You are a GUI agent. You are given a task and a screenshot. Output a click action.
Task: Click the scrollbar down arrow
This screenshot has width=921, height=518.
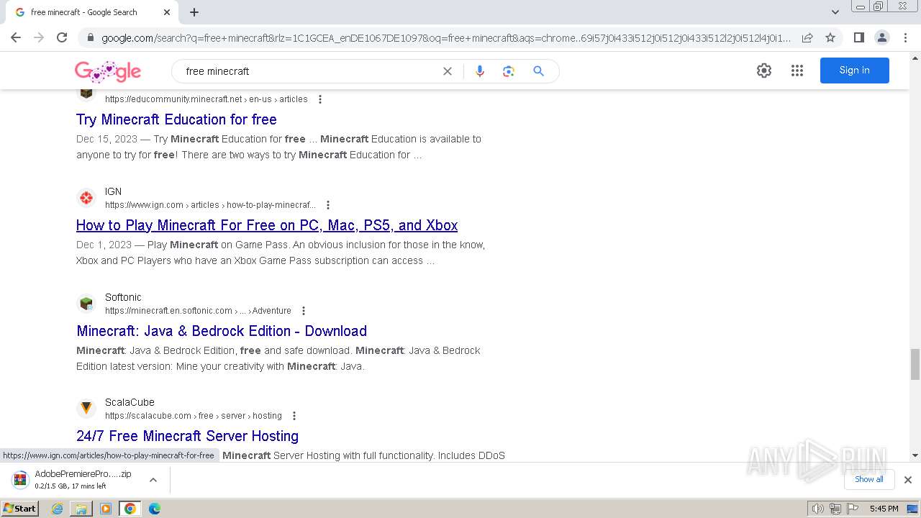[x=915, y=455]
